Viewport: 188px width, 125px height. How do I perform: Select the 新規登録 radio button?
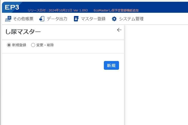9,45
